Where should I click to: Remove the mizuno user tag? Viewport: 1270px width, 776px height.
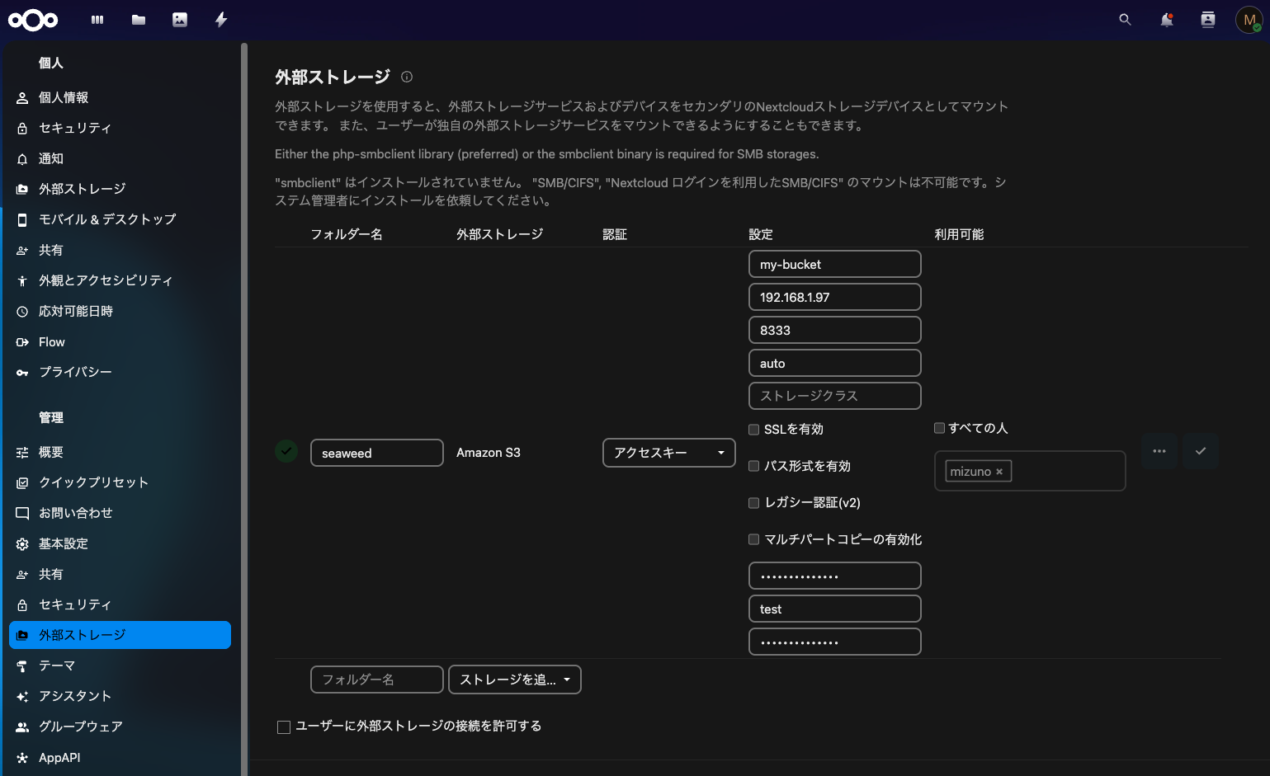click(x=999, y=472)
